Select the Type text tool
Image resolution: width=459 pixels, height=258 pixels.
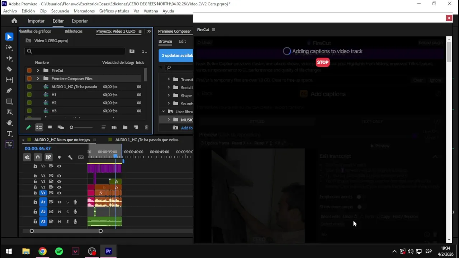tap(9, 133)
